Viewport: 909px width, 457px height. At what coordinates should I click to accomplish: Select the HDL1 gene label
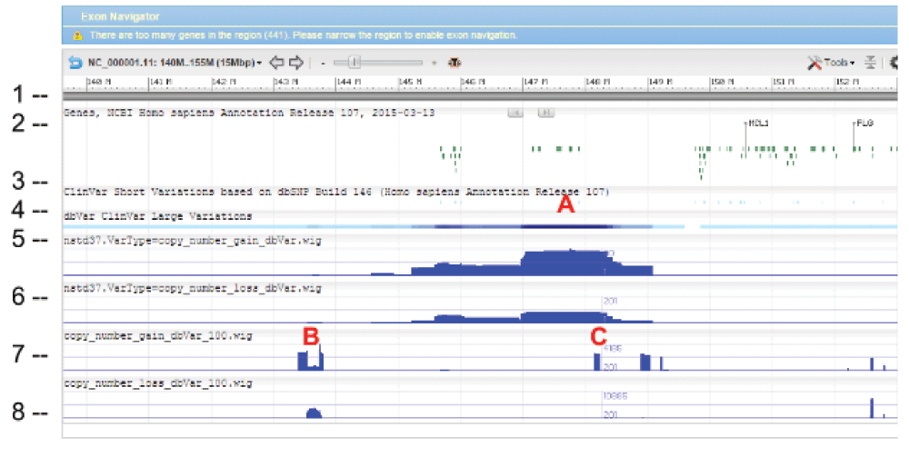pos(757,123)
